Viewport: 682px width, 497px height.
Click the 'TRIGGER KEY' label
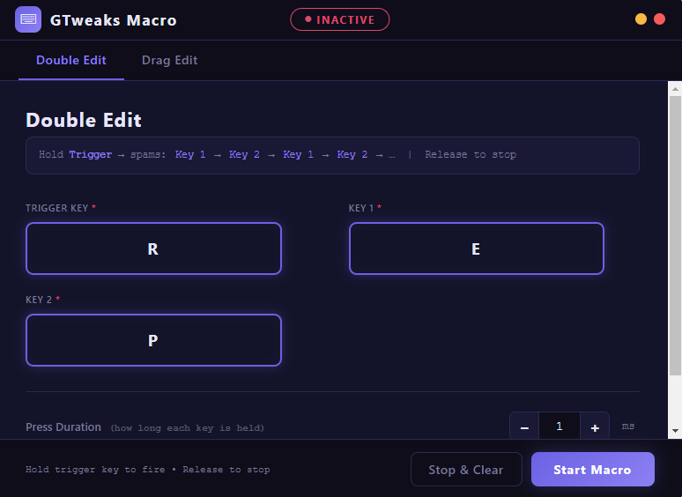coord(57,208)
